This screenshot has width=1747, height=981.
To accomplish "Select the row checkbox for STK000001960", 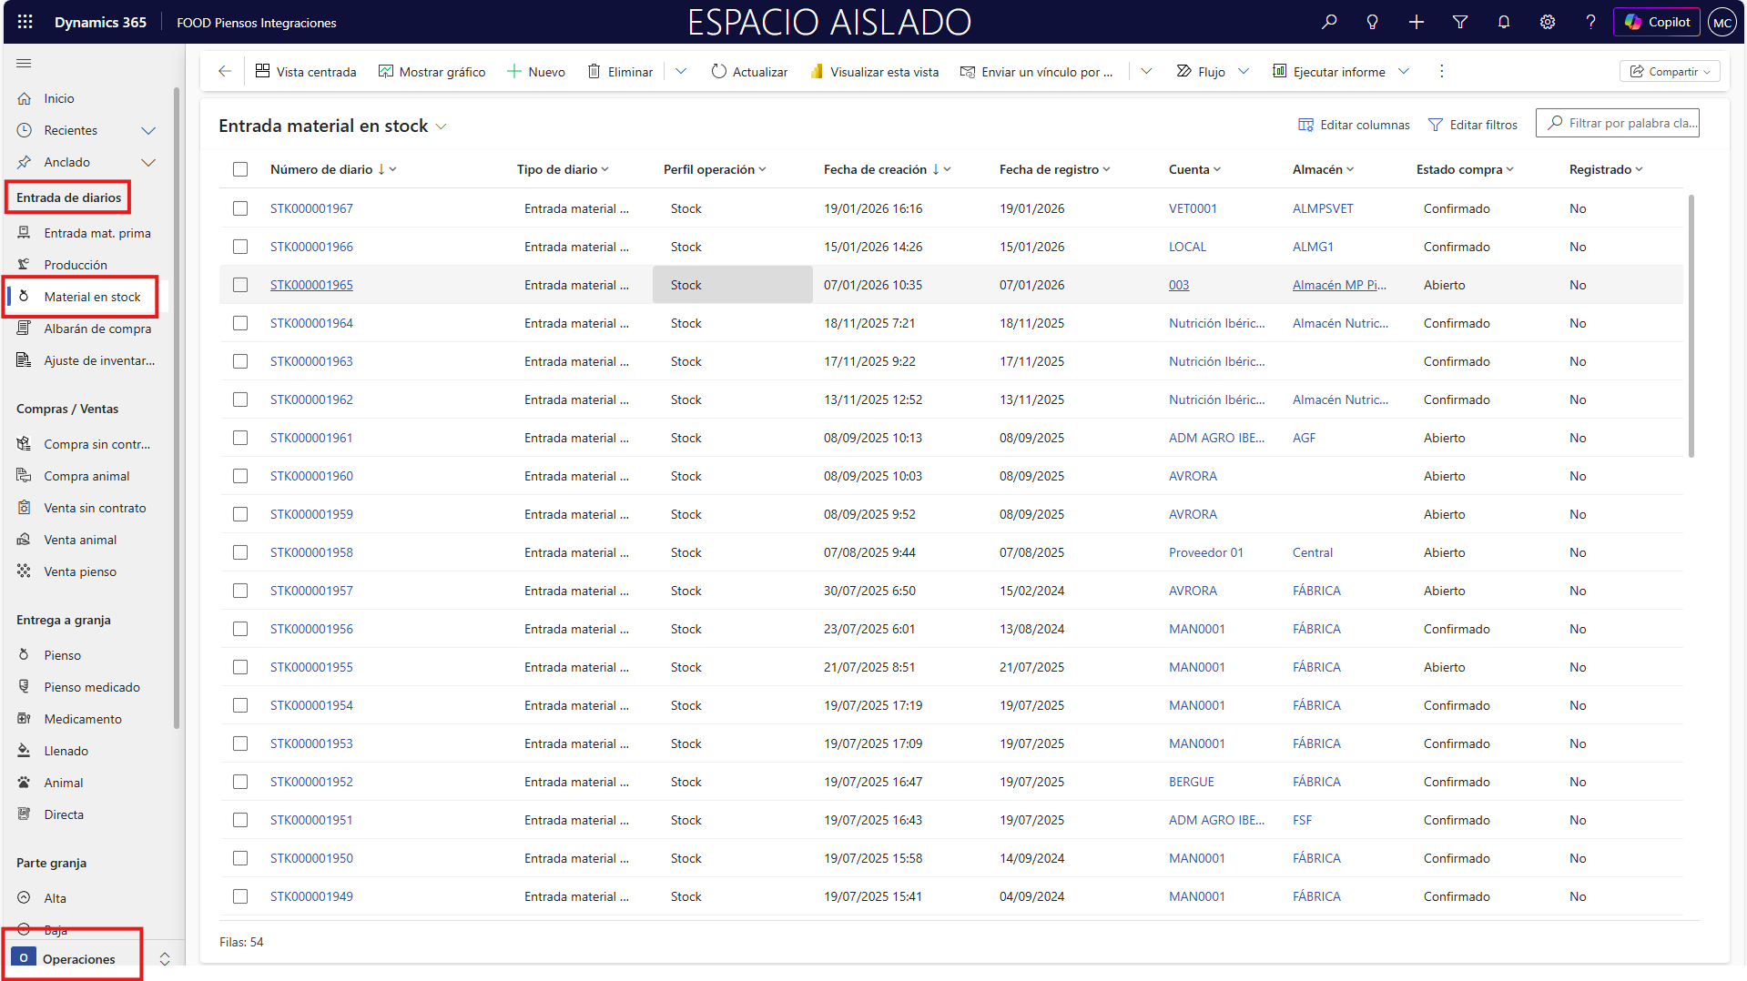I will [x=240, y=476].
